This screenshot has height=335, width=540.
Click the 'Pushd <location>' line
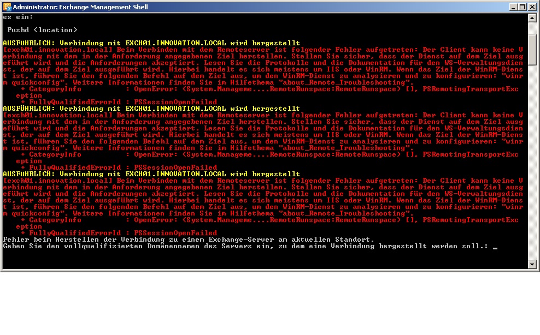point(42,30)
